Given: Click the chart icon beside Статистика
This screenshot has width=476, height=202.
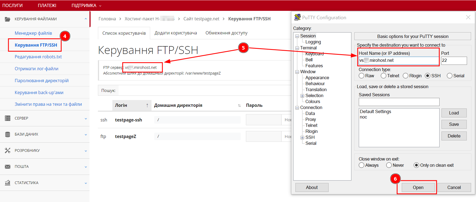Looking at the screenshot, I should [x=8, y=182].
